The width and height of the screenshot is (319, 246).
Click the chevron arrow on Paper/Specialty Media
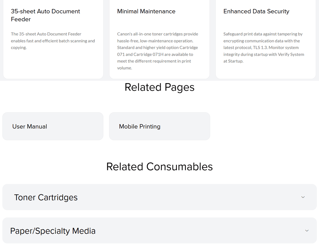307,230
